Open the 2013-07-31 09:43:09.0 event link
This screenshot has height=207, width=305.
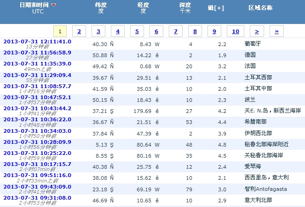(x=37, y=186)
